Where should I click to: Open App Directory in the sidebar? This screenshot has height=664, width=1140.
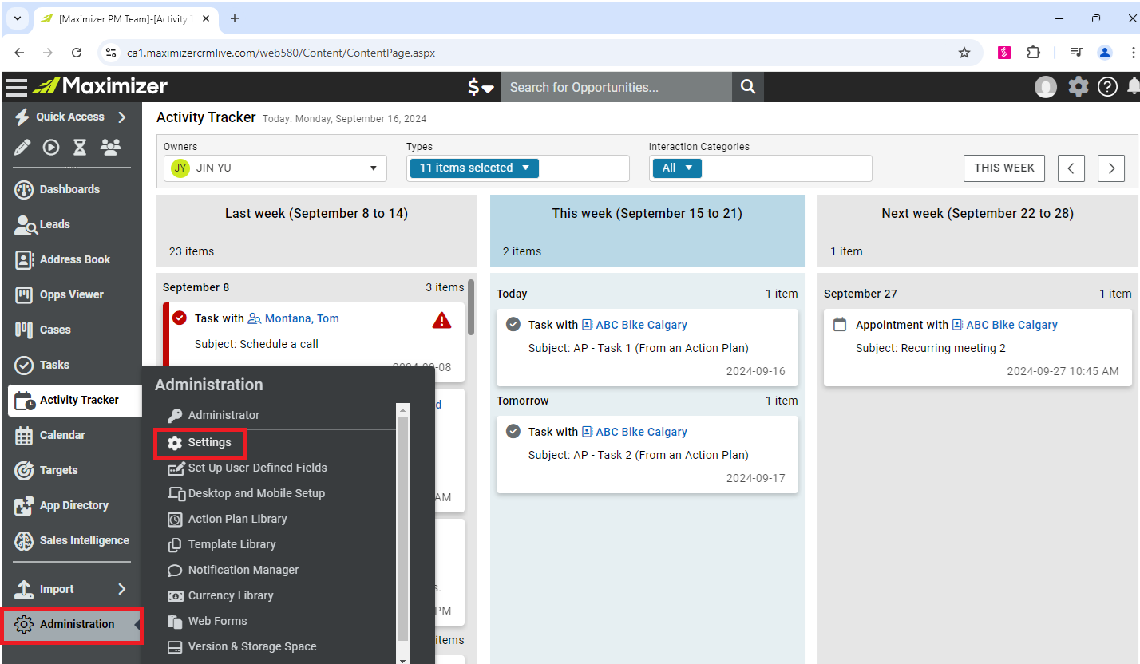click(71, 505)
